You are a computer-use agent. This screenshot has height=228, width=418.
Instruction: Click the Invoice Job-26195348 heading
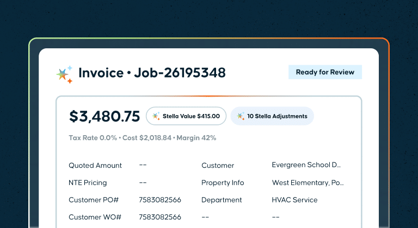pos(152,73)
